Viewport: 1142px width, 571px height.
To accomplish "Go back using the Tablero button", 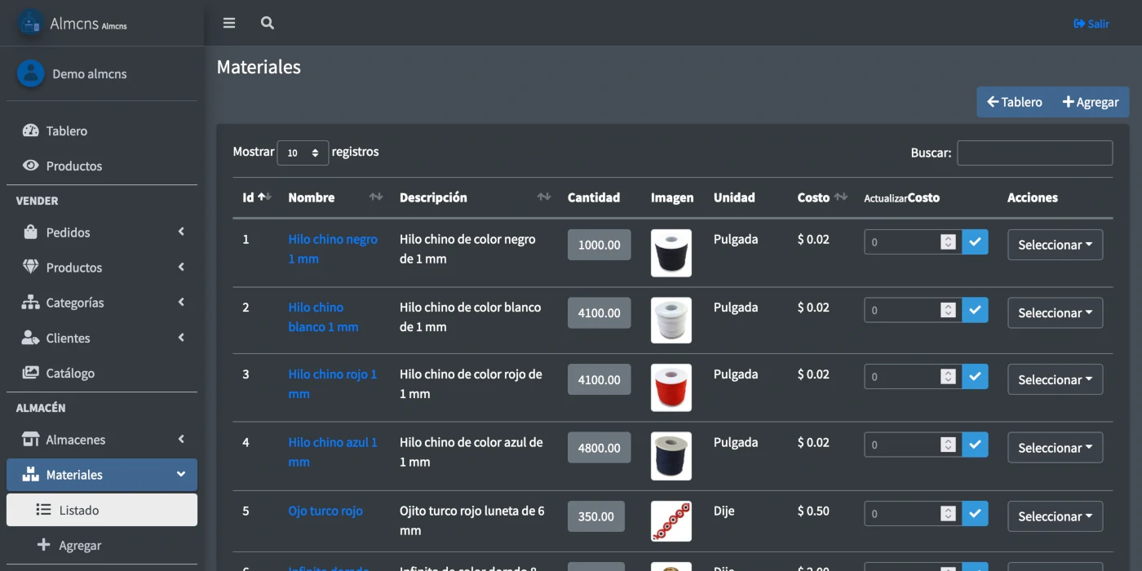I will 1014,102.
